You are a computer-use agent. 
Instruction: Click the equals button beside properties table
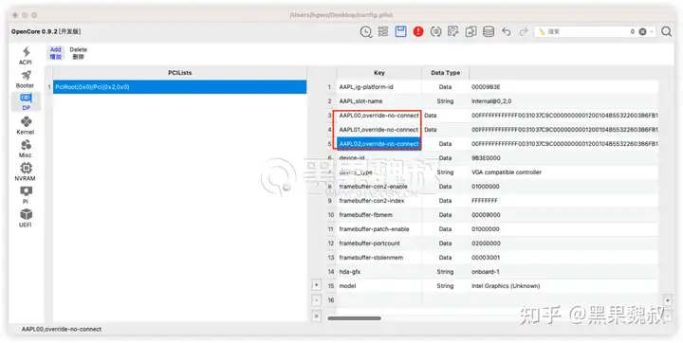(x=317, y=316)
